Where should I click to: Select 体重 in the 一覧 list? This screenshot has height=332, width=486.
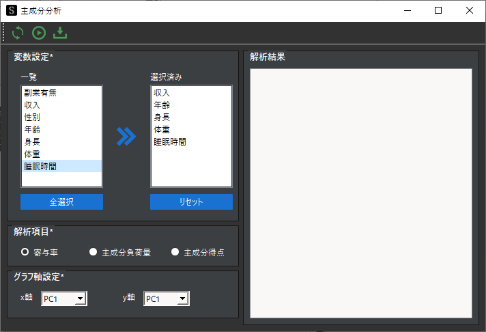coord(61,154)
